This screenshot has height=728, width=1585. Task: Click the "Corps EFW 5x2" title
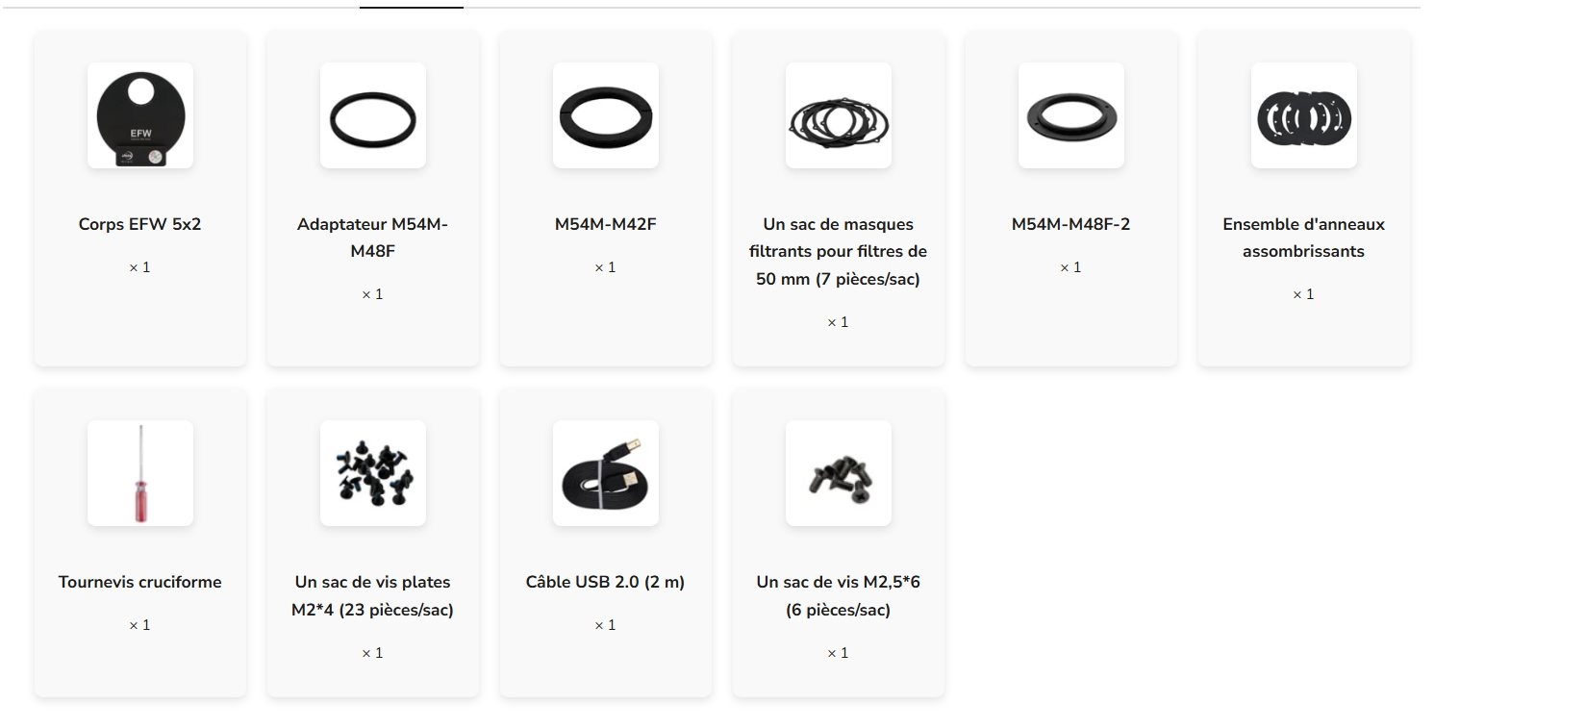click(140, 224)
